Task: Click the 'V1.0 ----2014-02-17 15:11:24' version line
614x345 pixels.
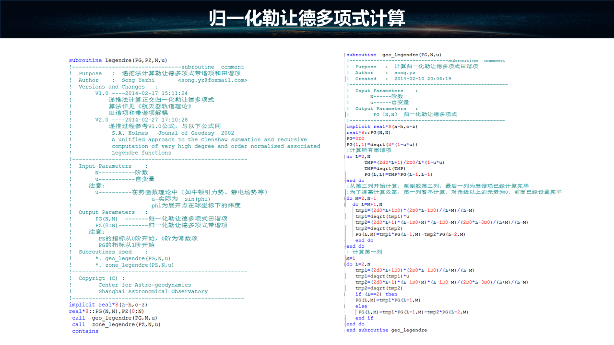Action: pyautogui.click(x=141, y=93)
